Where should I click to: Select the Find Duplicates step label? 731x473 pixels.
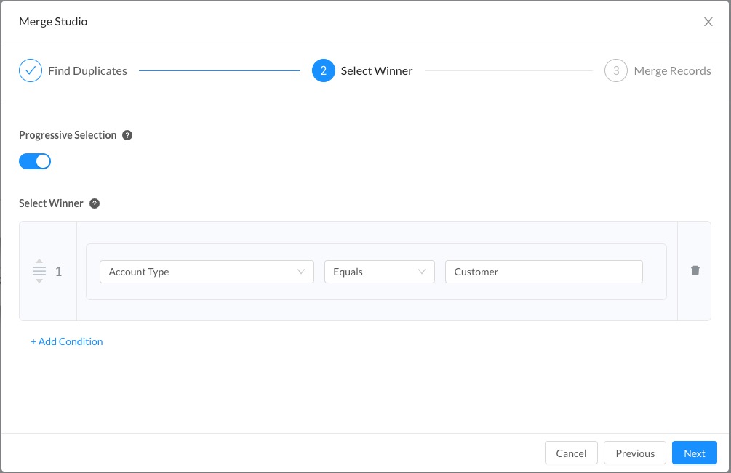(x=87, y=70)
